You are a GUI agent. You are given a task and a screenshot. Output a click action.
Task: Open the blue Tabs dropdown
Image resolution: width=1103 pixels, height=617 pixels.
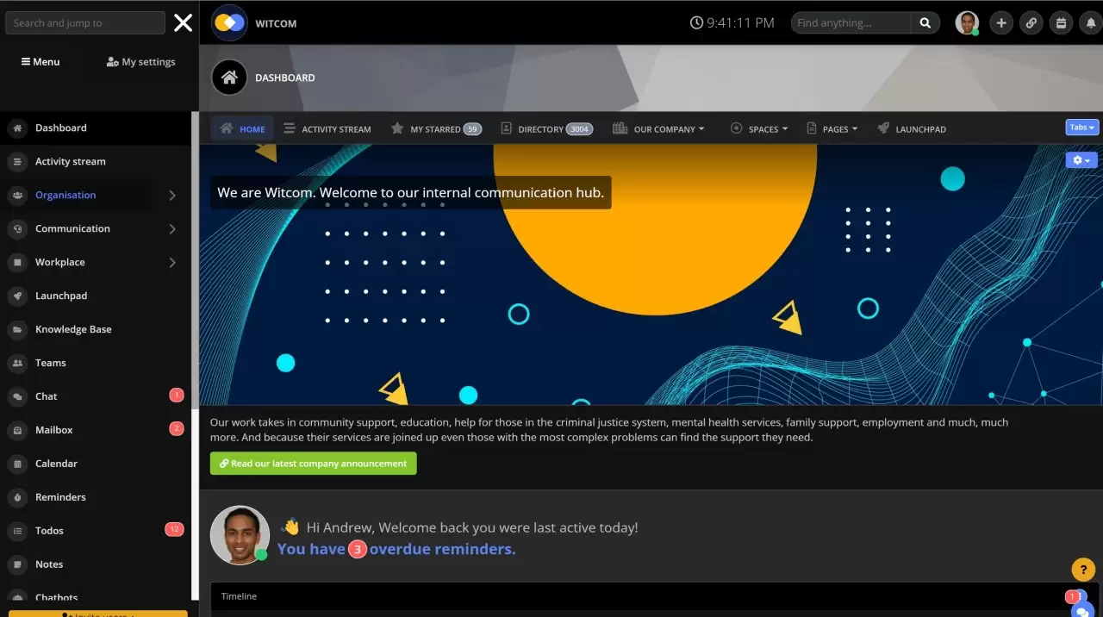(1081, 128)
